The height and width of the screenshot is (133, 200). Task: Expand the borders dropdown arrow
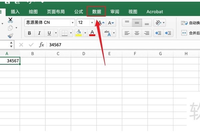point(71,33)
